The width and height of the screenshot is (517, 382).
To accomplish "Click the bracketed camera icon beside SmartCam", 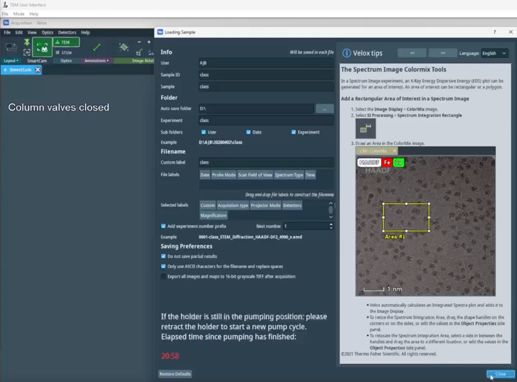I will coord(27,52).
